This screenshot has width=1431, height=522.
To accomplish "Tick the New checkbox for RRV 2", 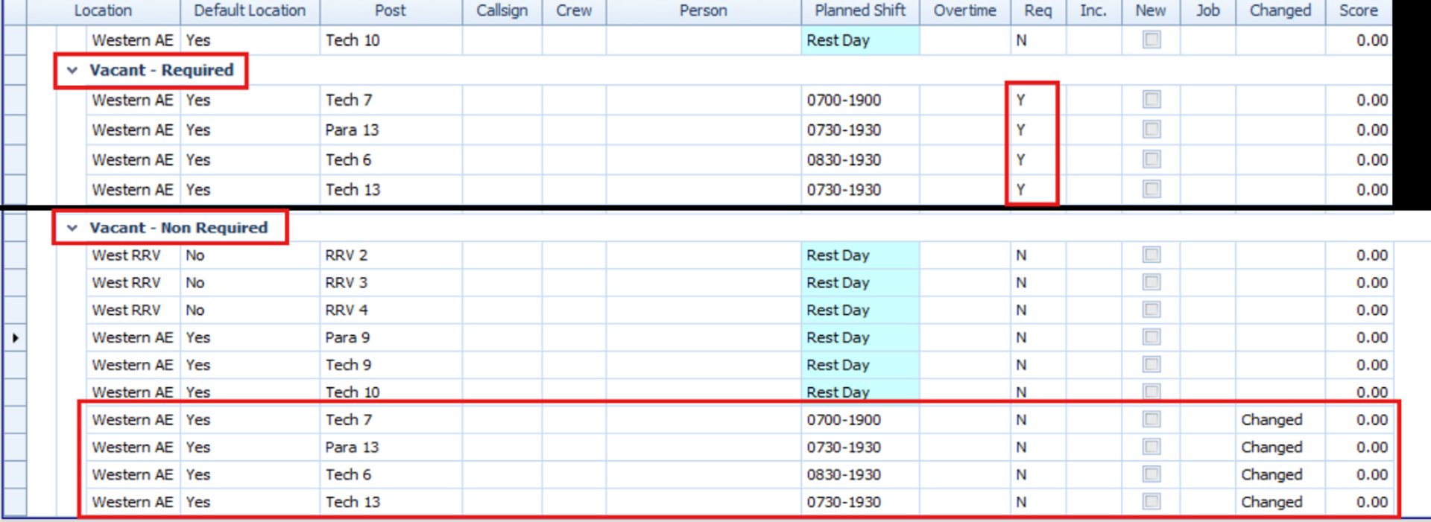I will tap(1152, 255).
